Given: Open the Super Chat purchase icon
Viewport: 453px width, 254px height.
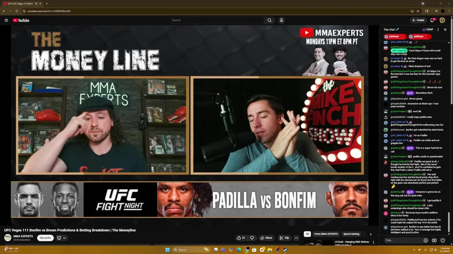Looking at the screenshot, I should (x=434, y=240).
